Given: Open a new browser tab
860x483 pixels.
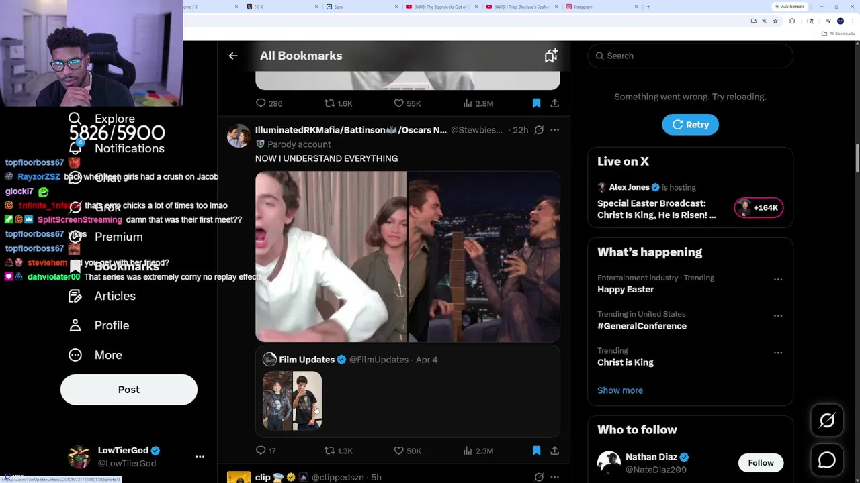Looking at the screenshot, I should click(648, 7).
